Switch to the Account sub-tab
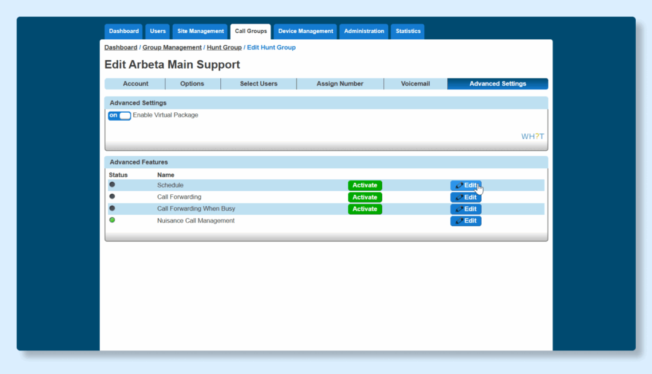Screen dimensions: 652x374 pyautogui.click(x=135, y=83)
